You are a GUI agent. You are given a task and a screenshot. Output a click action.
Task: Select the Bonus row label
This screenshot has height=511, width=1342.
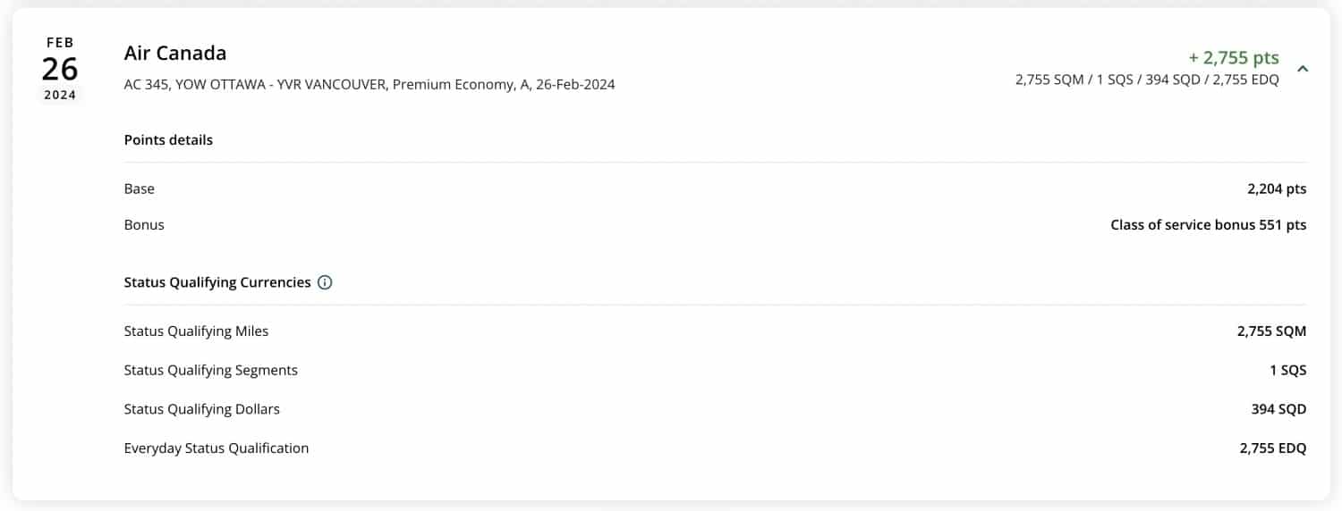pyautogui.click(x=144, y=225)
